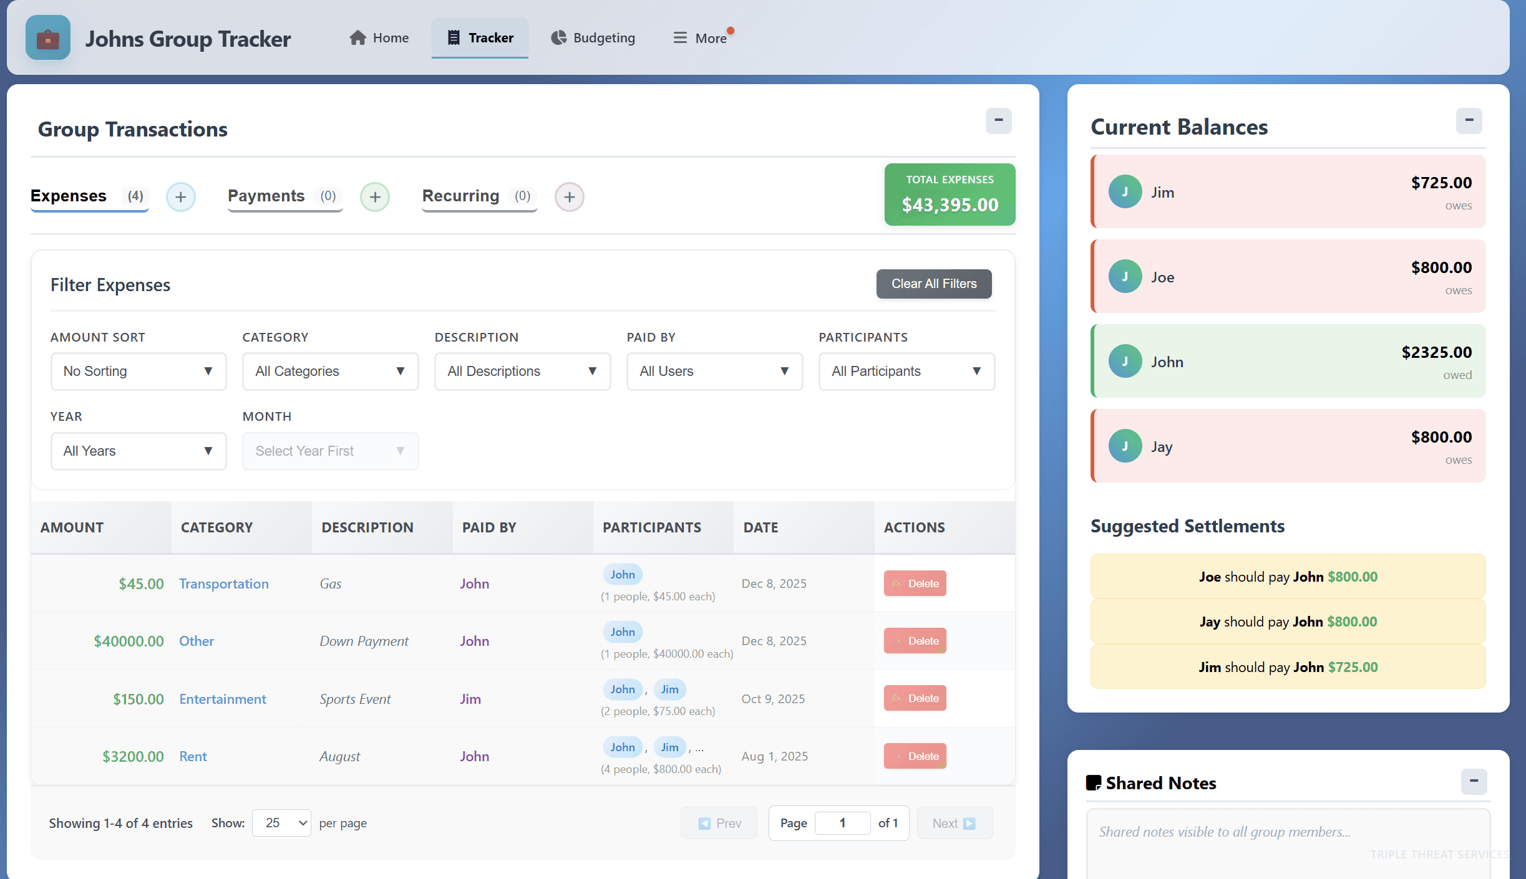The width and height of the screenshot is (1526, 879).
Task: Change entries per page using the 25 dropdown
Action: click(x=281, y=823)
